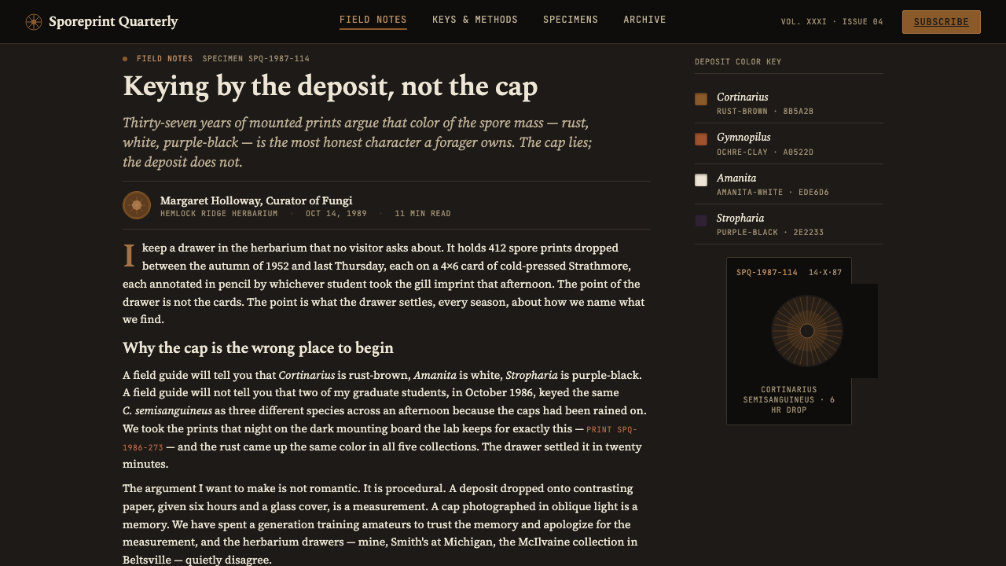Open the Field Notes tab
The height and width of the screenshot is (566, 1006).
point(373,20)
